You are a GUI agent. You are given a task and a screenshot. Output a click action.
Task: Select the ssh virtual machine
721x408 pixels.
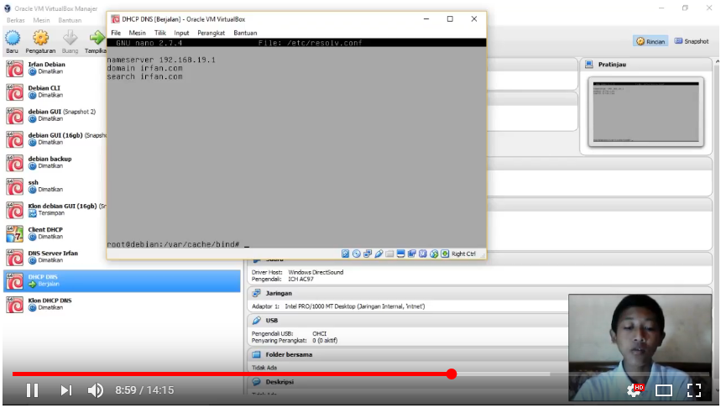(55, 186)
